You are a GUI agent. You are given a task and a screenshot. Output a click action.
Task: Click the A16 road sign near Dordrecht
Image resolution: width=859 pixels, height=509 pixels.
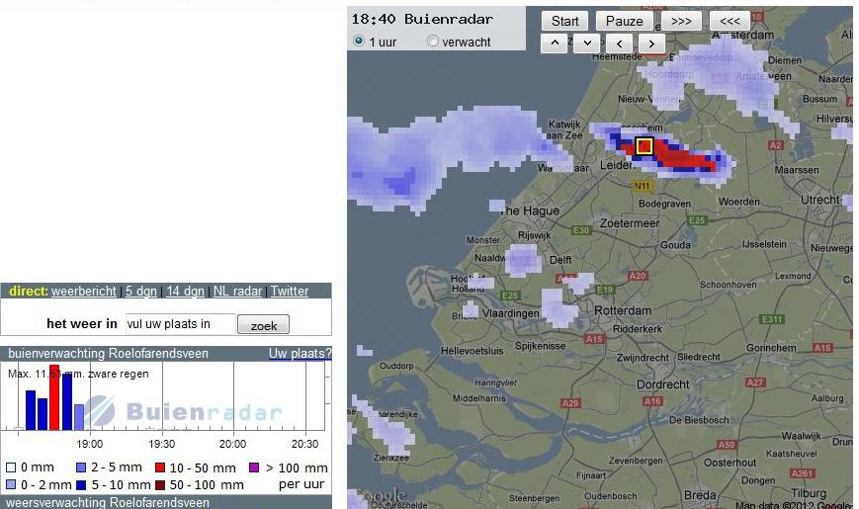(x=652, y=401)
